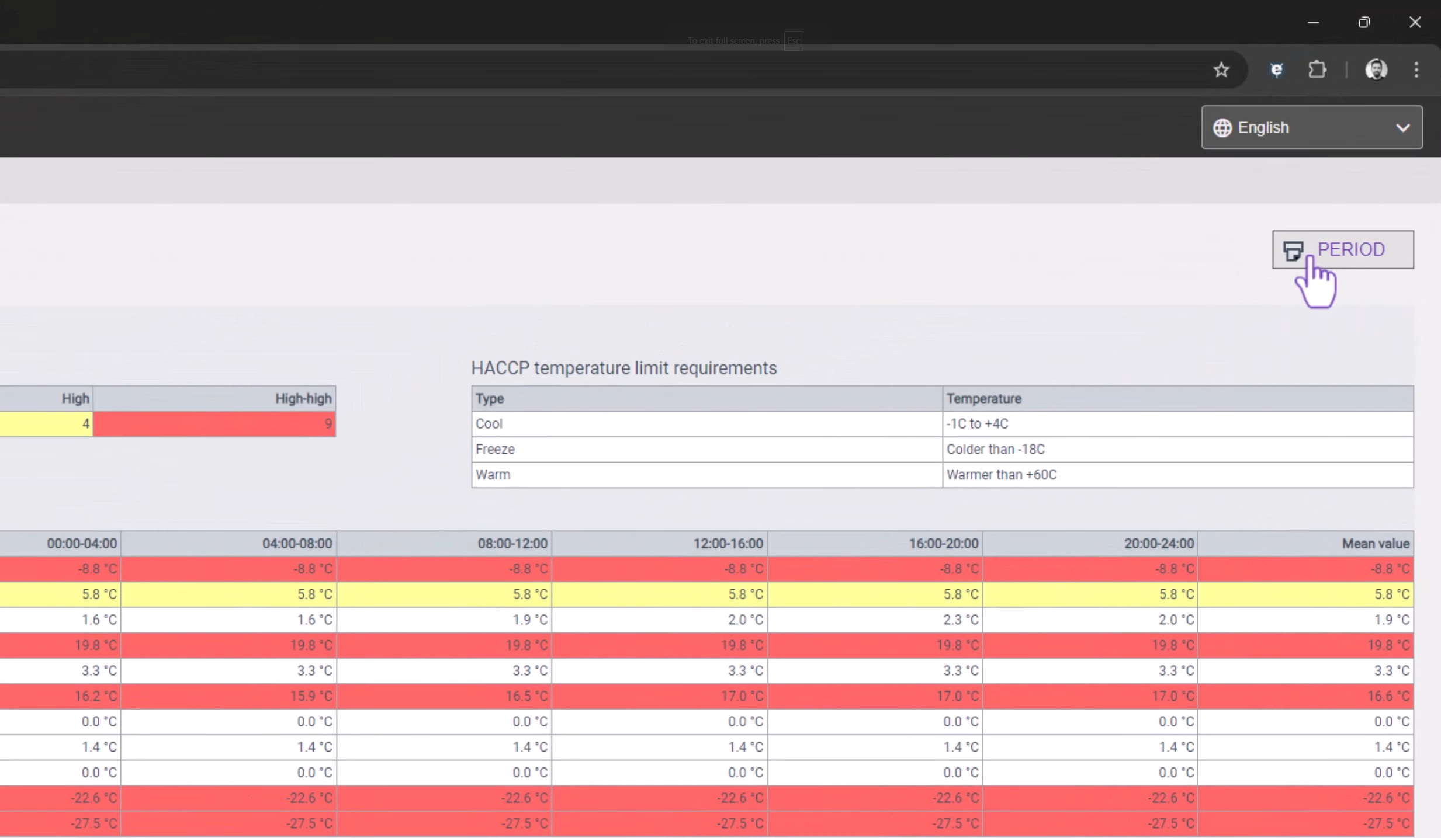Click the print icon in PERIOD button
The width and height of the screenshot is (1441, 838).
point(1293,251)
